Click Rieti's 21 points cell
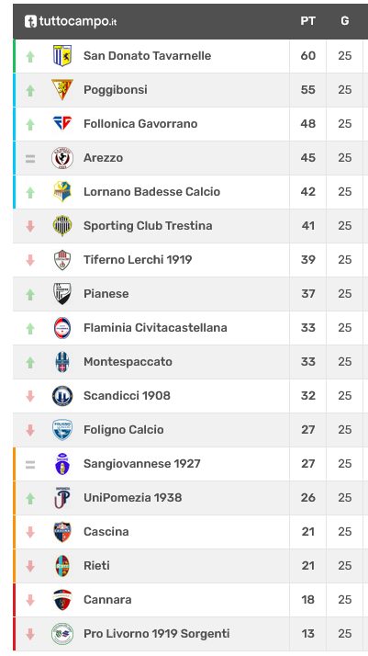This screenshot has width=368, height=656. [x=307, y=566]
